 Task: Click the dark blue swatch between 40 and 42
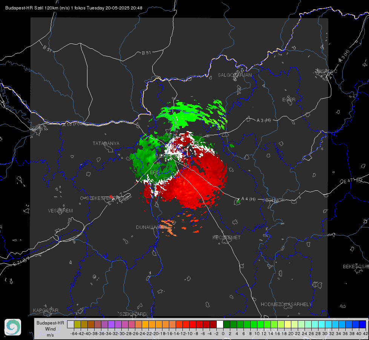click(x=363, y=325)
